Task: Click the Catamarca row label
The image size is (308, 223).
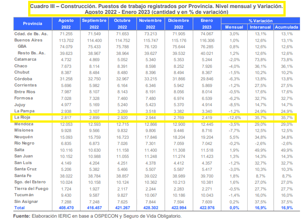Action: click(x=25, y=59)
